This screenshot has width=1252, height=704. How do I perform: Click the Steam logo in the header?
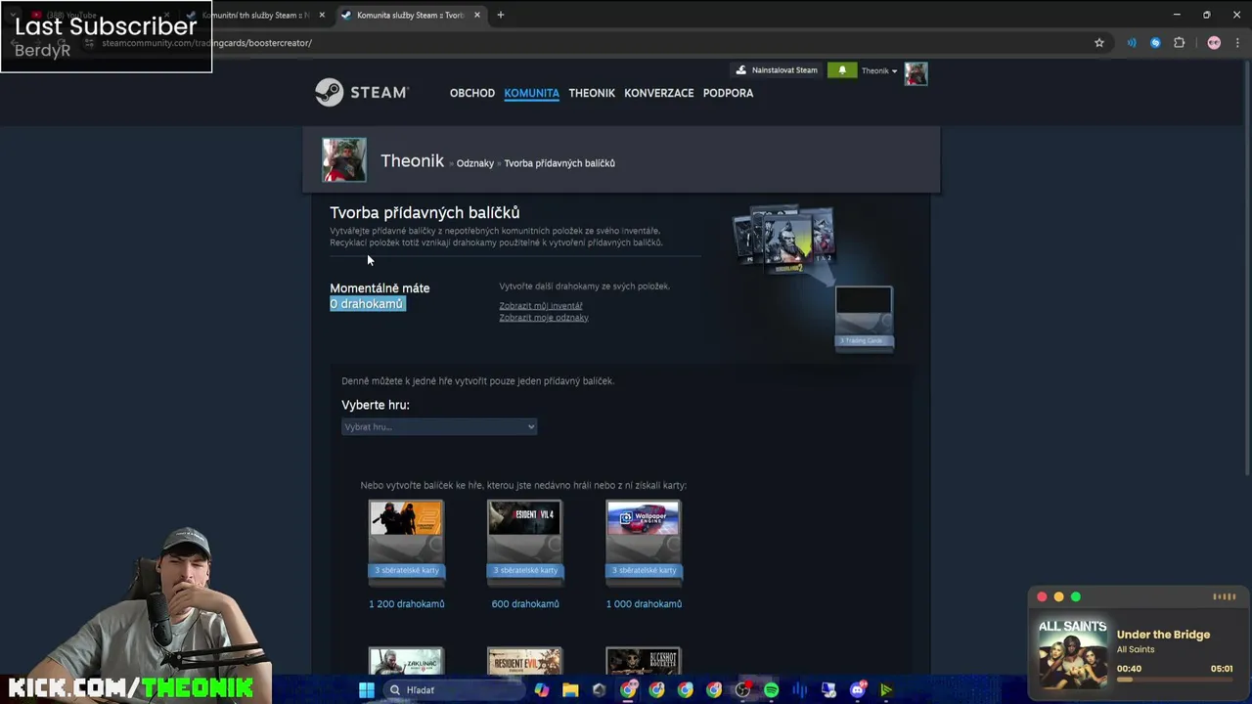[361, 92]
